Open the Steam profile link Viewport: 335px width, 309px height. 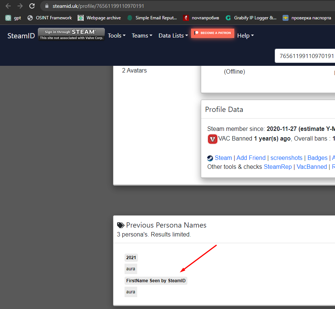(x=223, y=158)
